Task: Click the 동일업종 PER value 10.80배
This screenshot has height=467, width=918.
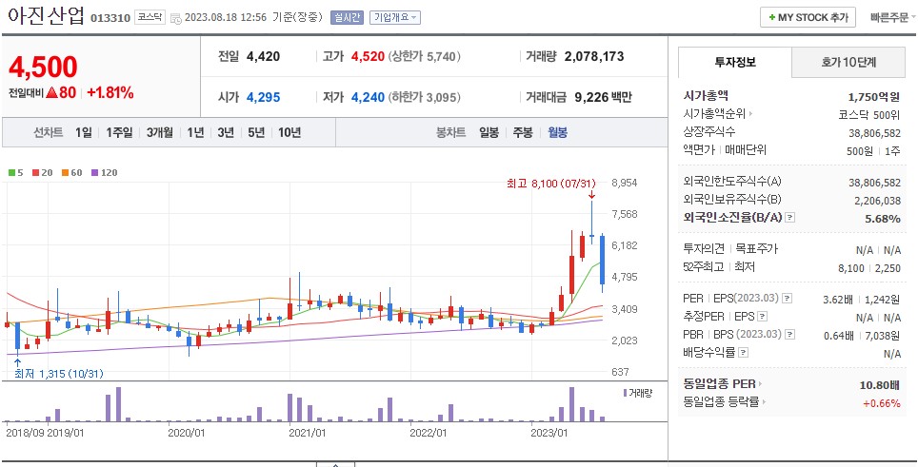Action: click(x=881, y=385)
